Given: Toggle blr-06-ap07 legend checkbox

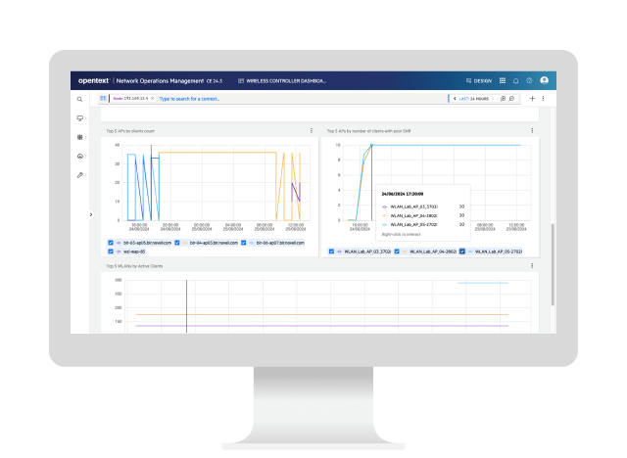Looking at the screenshot, I should (244, 243).
